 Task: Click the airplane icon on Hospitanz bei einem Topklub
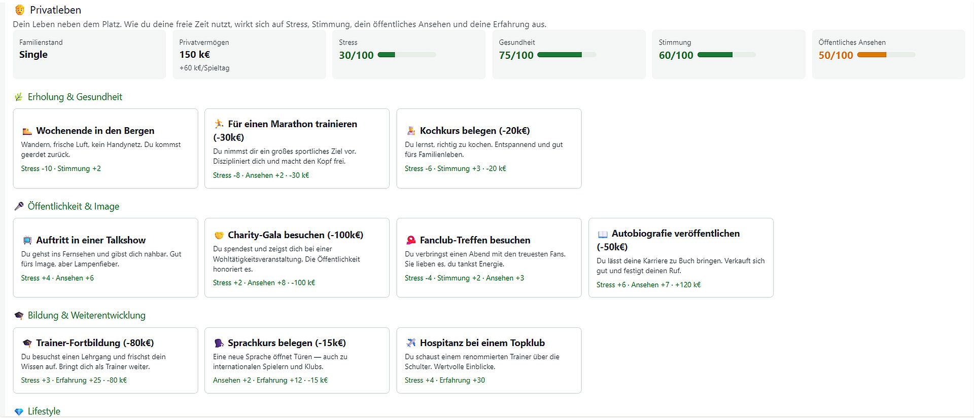click(411, 343)
